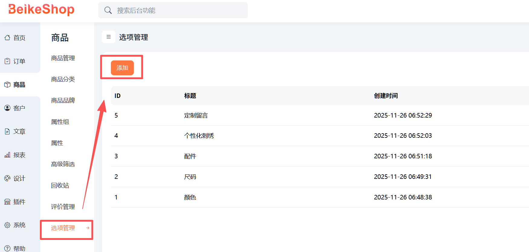Open the 商品品牌 submenu page

63,100
